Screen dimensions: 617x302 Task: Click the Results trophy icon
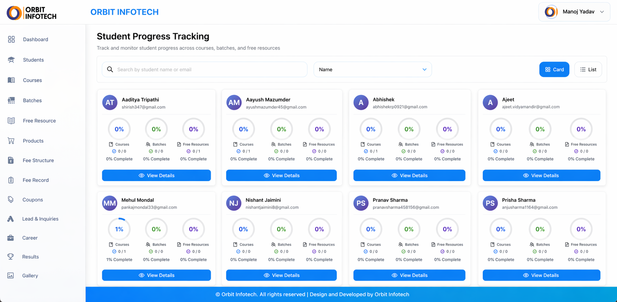click(11, 257)
